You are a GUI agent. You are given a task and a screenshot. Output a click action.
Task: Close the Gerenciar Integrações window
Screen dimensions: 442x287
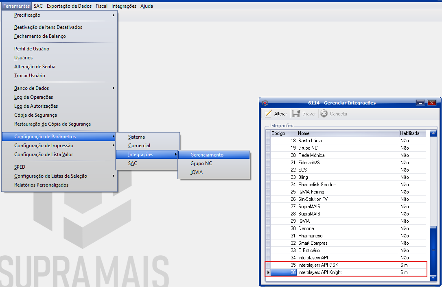click(x=432, y=103)
